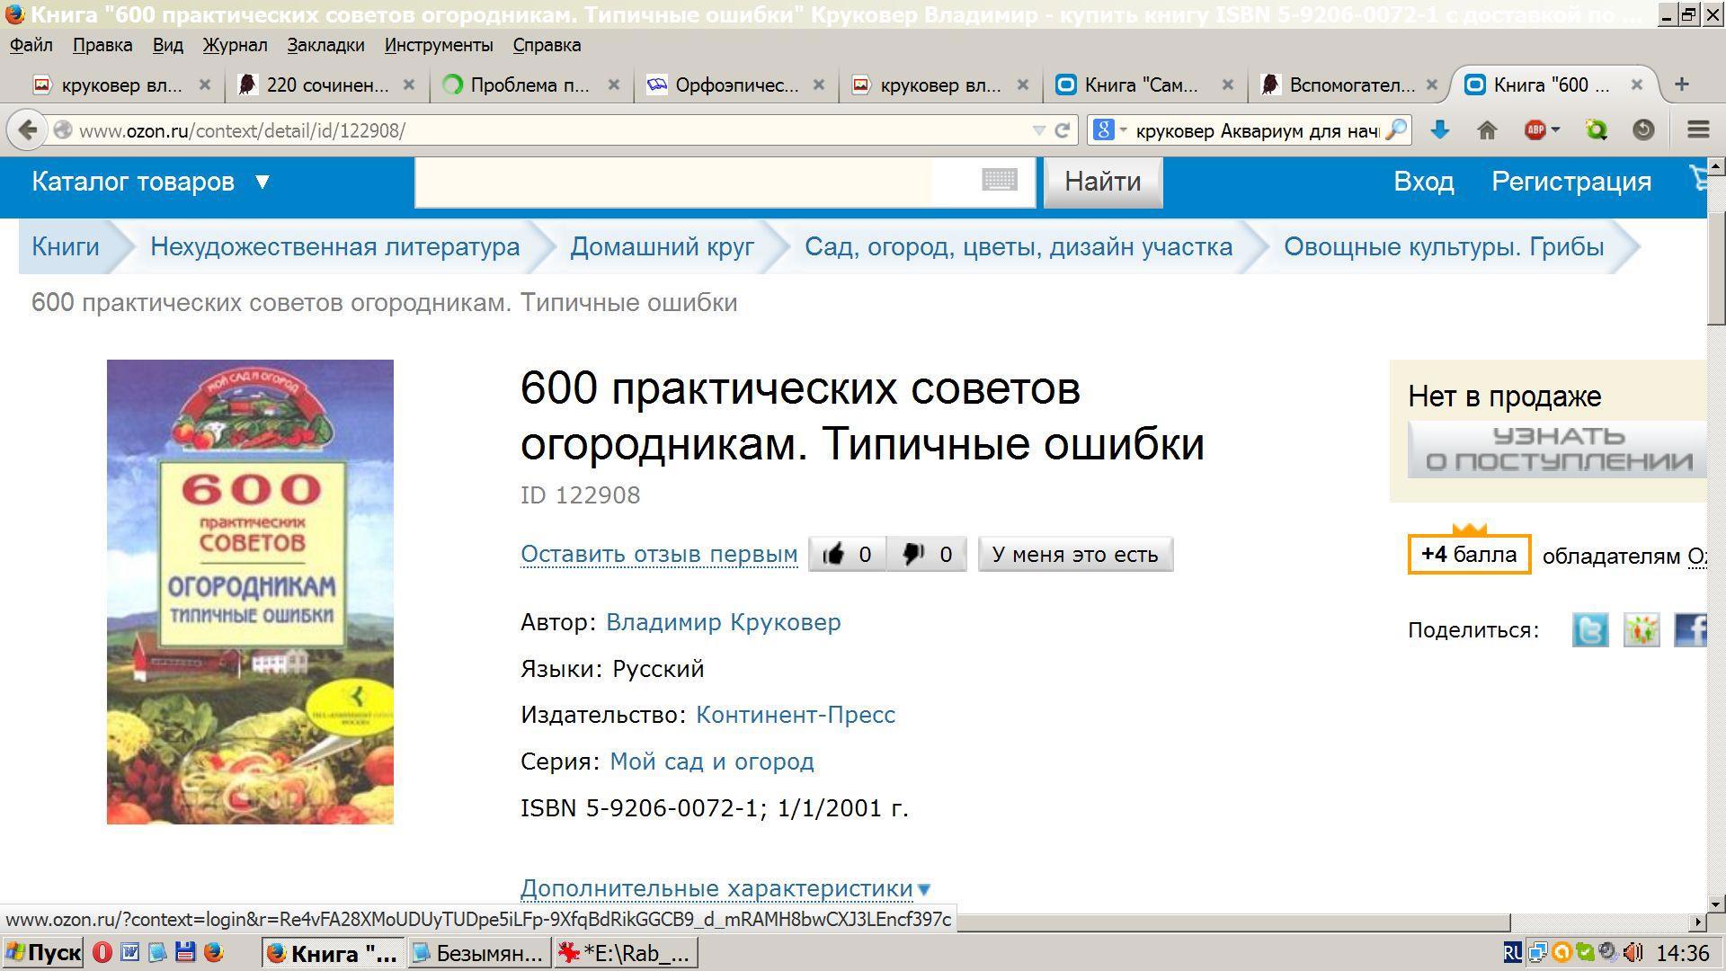
Task: Click the horizontal scrollbar at page bottom
Action: pos(1232,922)
